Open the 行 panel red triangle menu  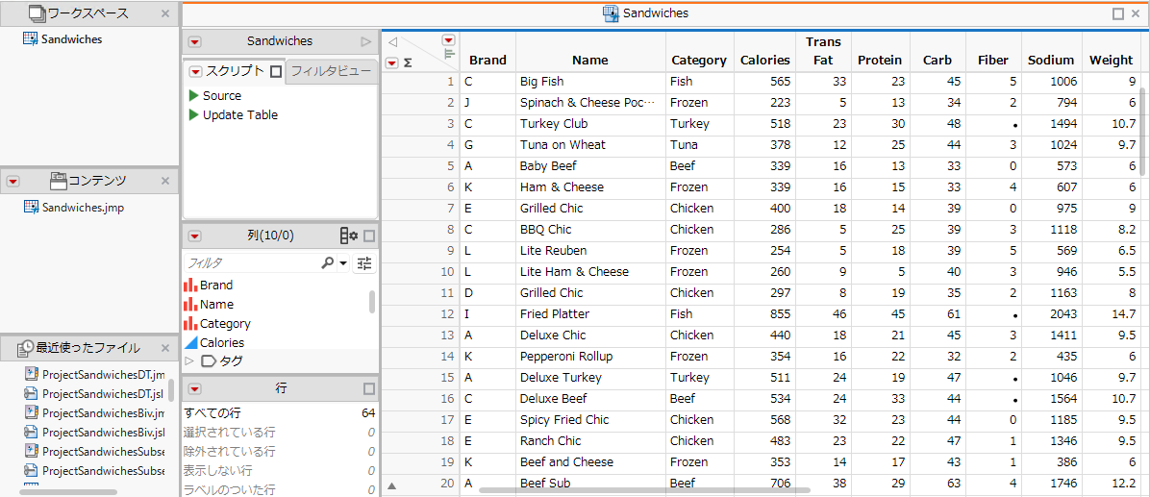195,388
